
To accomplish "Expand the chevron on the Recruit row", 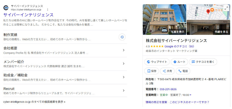I will click(x=124, y=90).
